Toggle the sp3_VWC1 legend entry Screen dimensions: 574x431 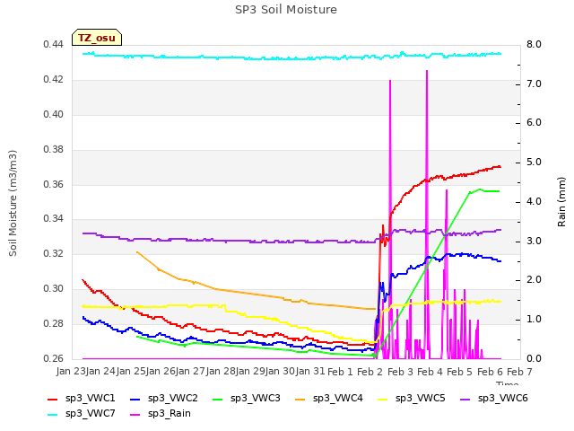click(82, 399)
